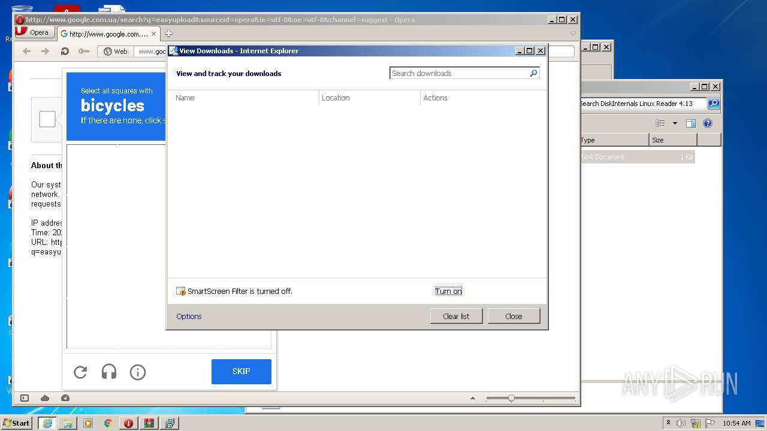Open Opera password manager key icon
The image size is (767, 431).
(x=84, y=51)
